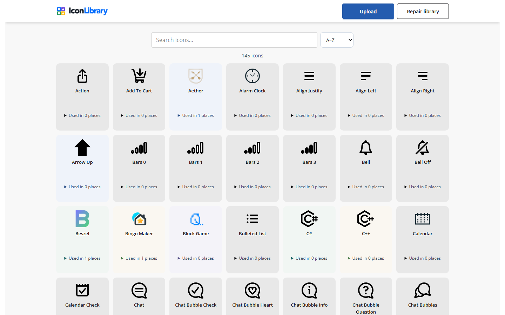
Task: Go to the IconLibrary home logo
Action: (x=82, y=11)
